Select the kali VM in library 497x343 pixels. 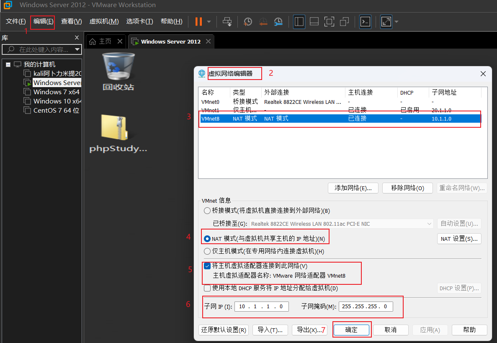[53, 74]
